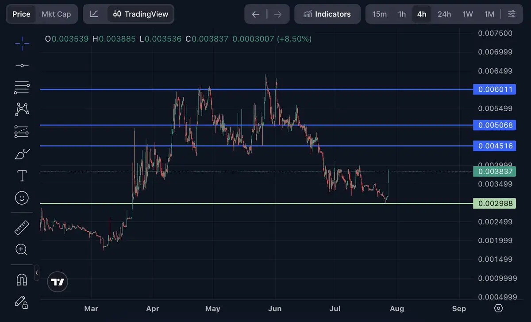531x322 pixels.
Task: Set timeframe to 24h
Action: pyautogui.click(x=444, y=14)
